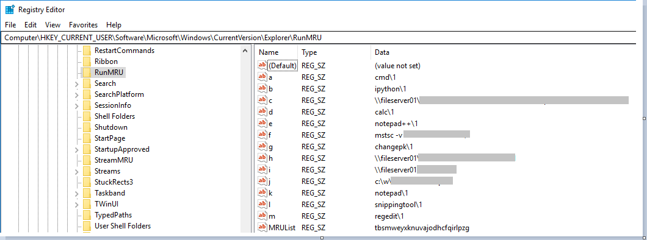647x240 pixels.
Task: Select the Shutdown folder icon
Action: [87, 127]
